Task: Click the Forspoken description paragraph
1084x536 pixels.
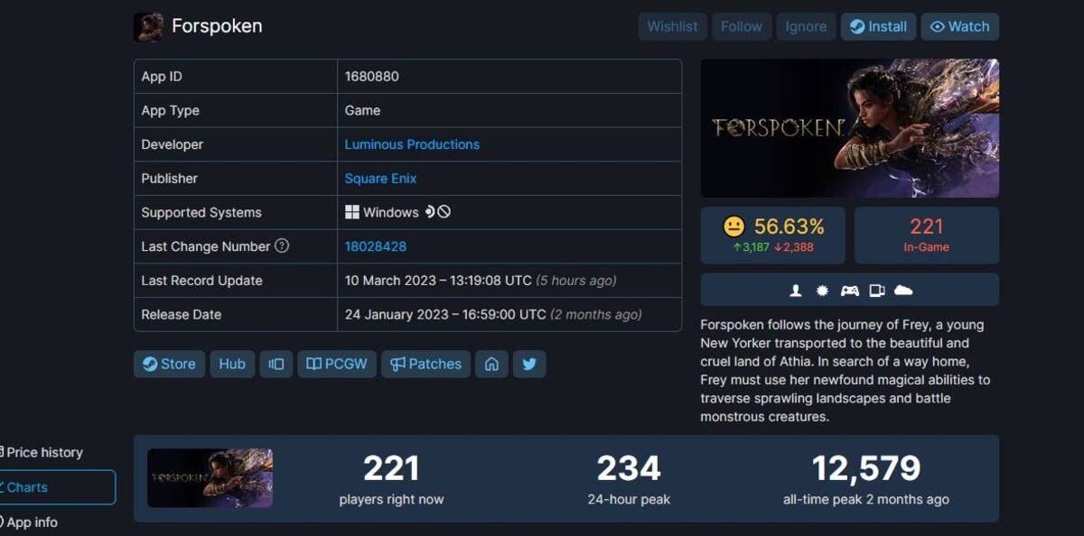Action: click(x=845, y=370)
